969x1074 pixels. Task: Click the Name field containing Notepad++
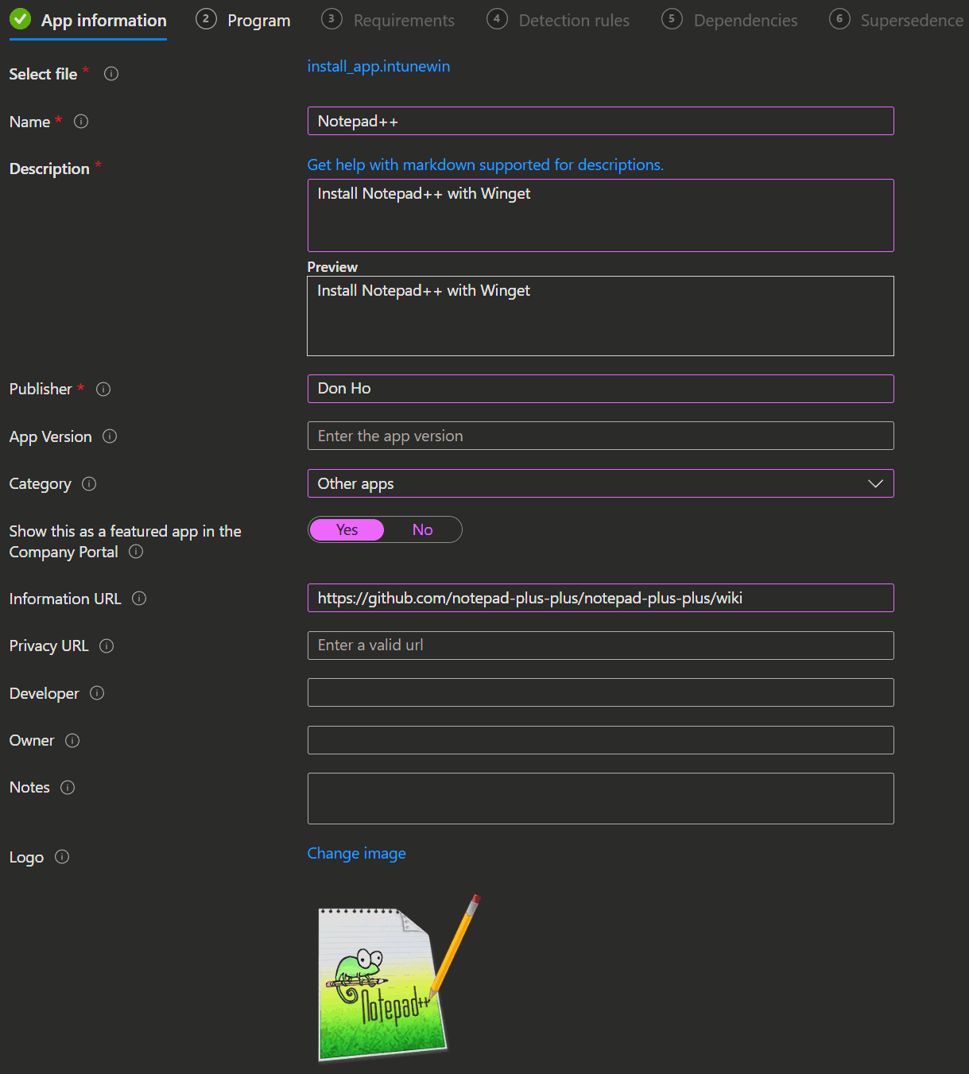[x=600, y=121]
